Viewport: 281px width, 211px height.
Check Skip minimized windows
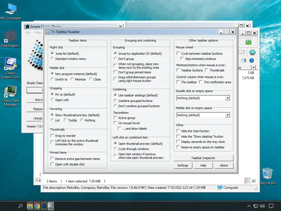pos(182,59)
